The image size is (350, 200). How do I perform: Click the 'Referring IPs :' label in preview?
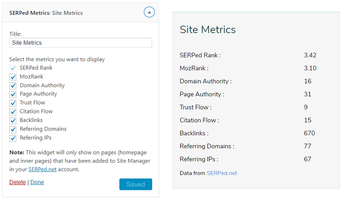click(199, 159)
